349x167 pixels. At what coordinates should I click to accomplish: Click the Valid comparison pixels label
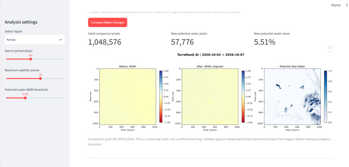(x=104, y=34)
